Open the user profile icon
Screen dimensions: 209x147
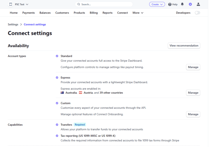coord(198,4)
